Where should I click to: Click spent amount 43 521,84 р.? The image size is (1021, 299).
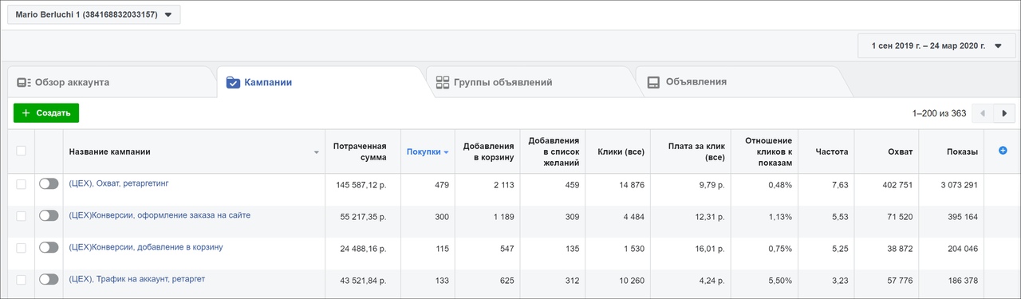(363, 281)
